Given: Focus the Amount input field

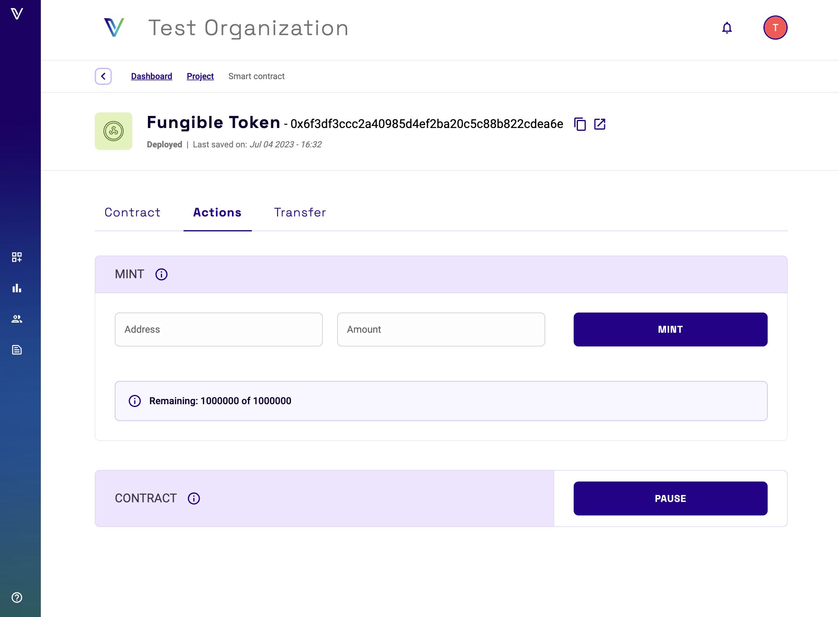Looking at the screenshot, I should (x=441, y=329).
